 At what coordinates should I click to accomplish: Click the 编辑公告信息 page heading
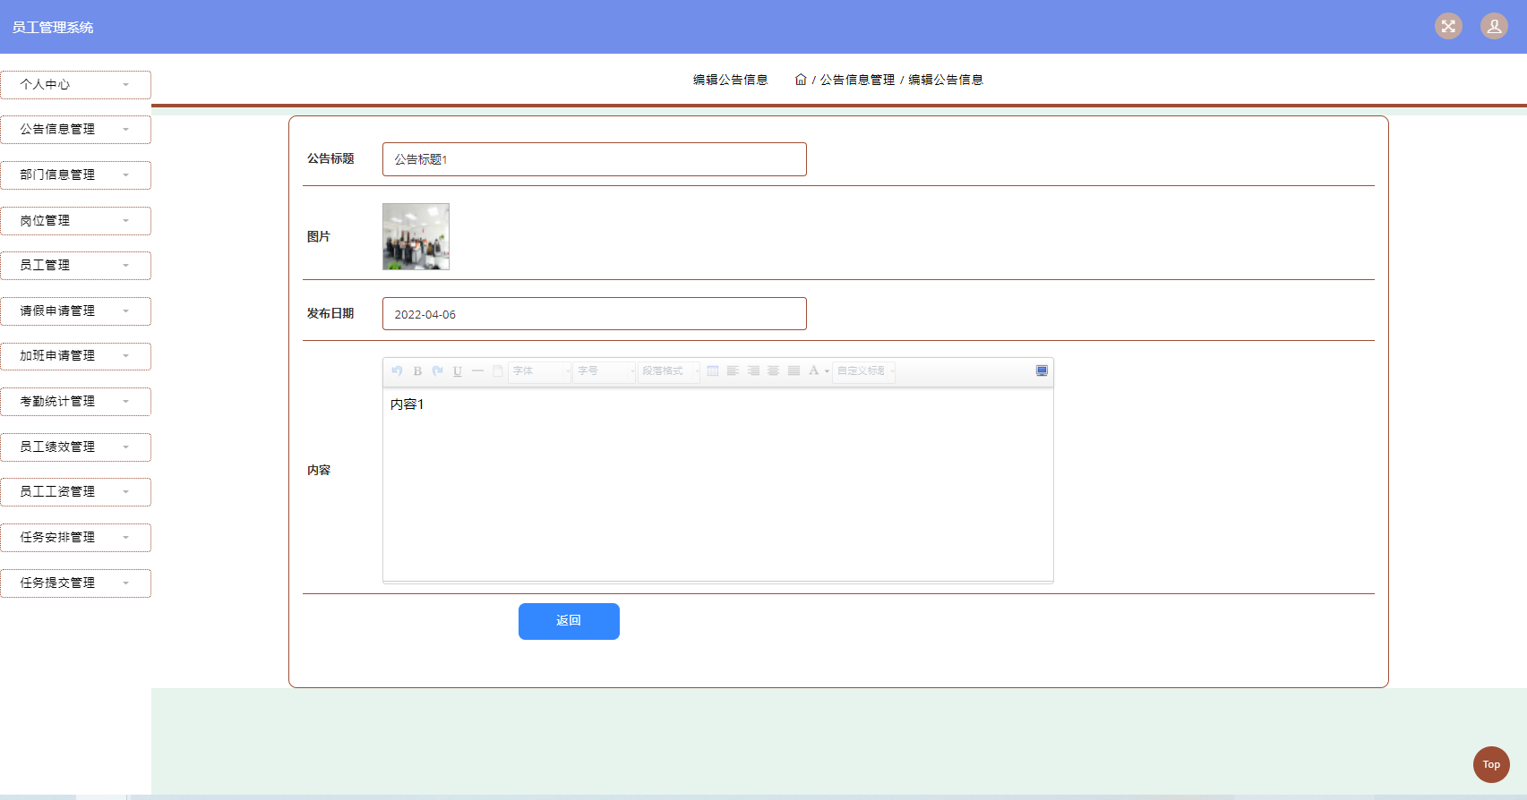point(731,80)
